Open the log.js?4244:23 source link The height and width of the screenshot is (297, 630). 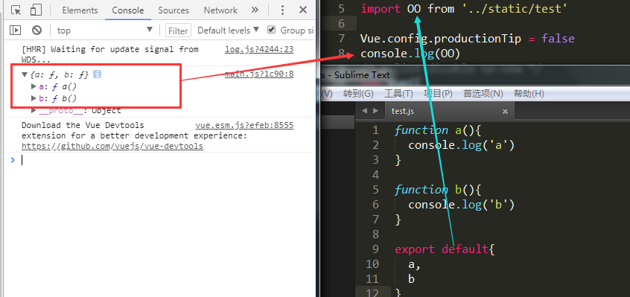259,49
